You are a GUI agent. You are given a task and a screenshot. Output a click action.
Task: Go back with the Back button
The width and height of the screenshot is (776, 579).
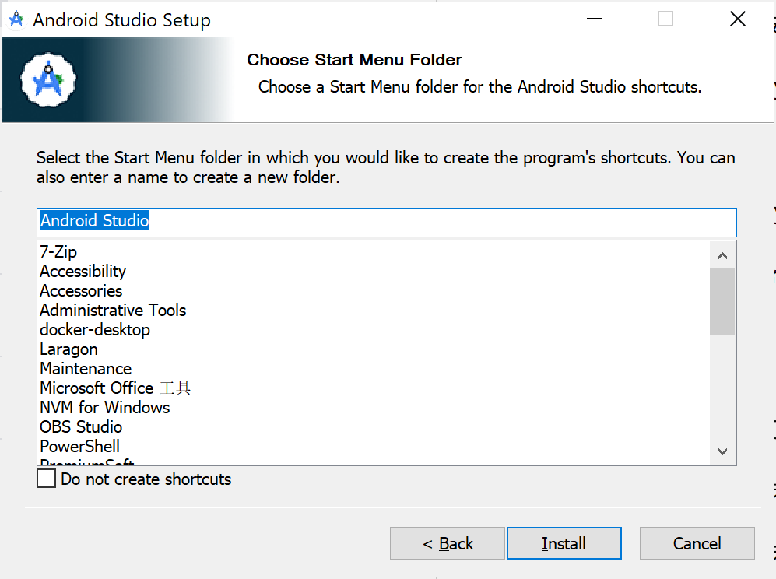coord(448,543)
